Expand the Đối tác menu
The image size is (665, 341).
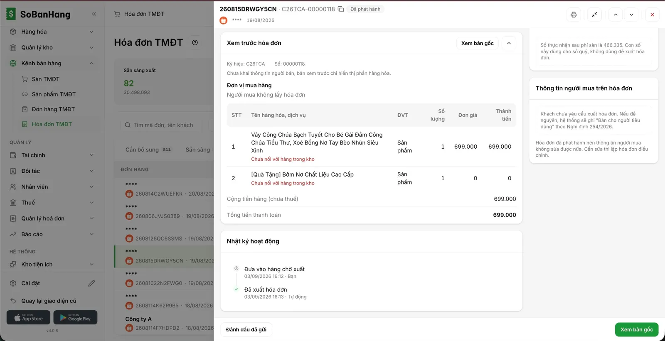point(91,171)
